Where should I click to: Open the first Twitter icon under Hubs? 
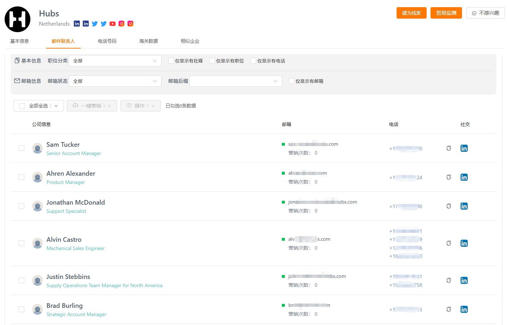[x=95, y=24]
